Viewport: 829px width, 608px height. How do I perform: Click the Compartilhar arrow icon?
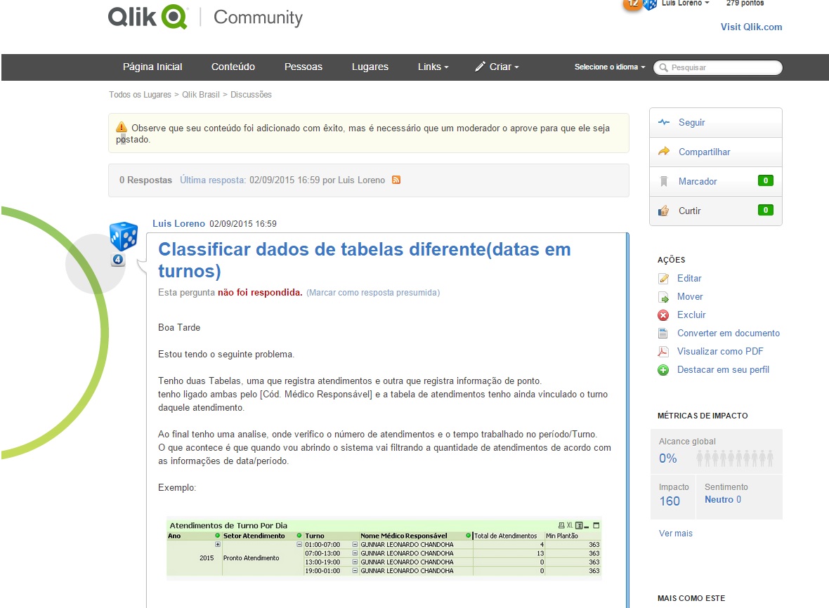click(663, 152)
